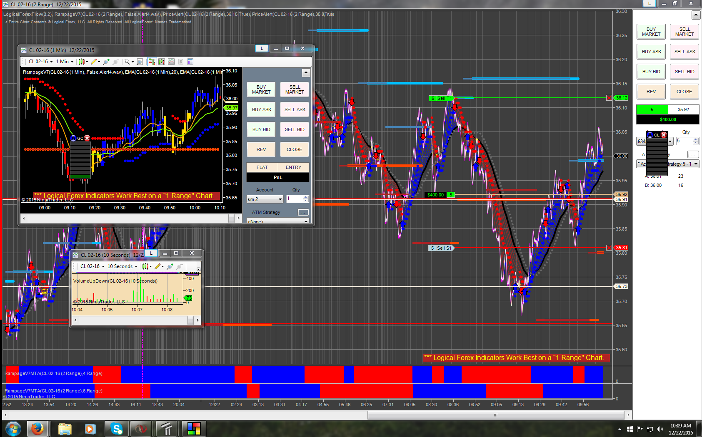Click BUY BID in the main chart trader
702x437 pixels.
pyautogui.click(x=651, y=72)
